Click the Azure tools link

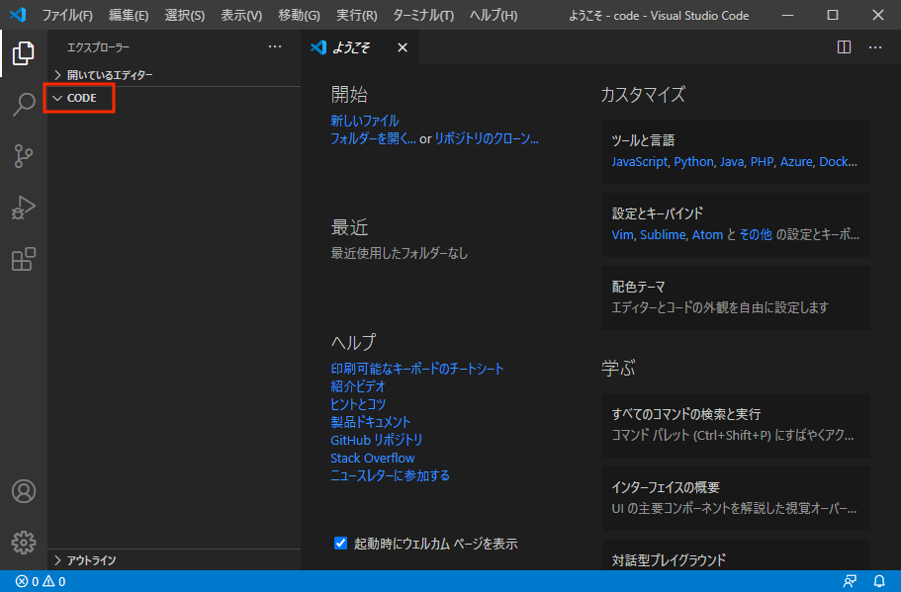(796, 162)
